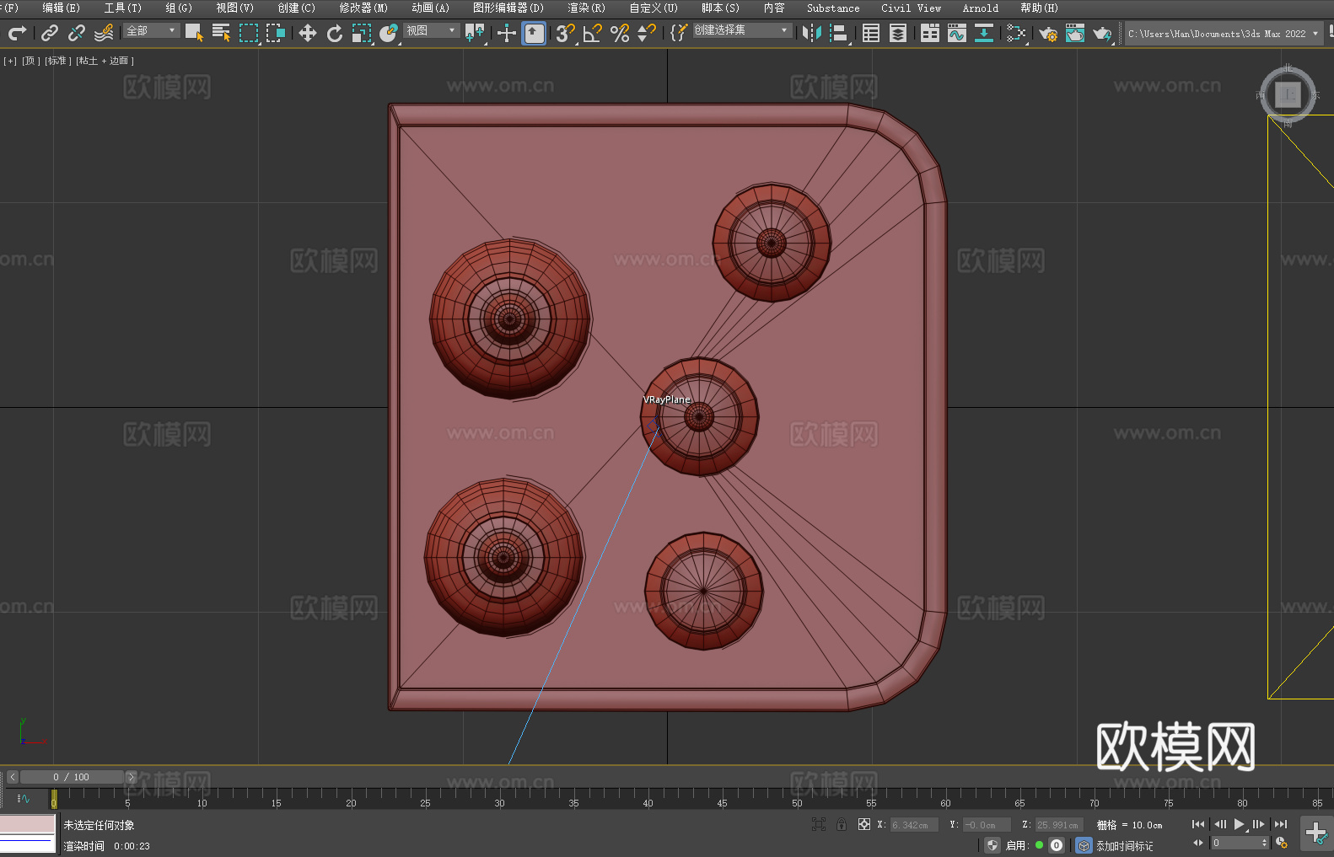This screenshot has width=1334, height=857.
Task: Click the large Set Key plus button
Action: tap(1316, 833)
